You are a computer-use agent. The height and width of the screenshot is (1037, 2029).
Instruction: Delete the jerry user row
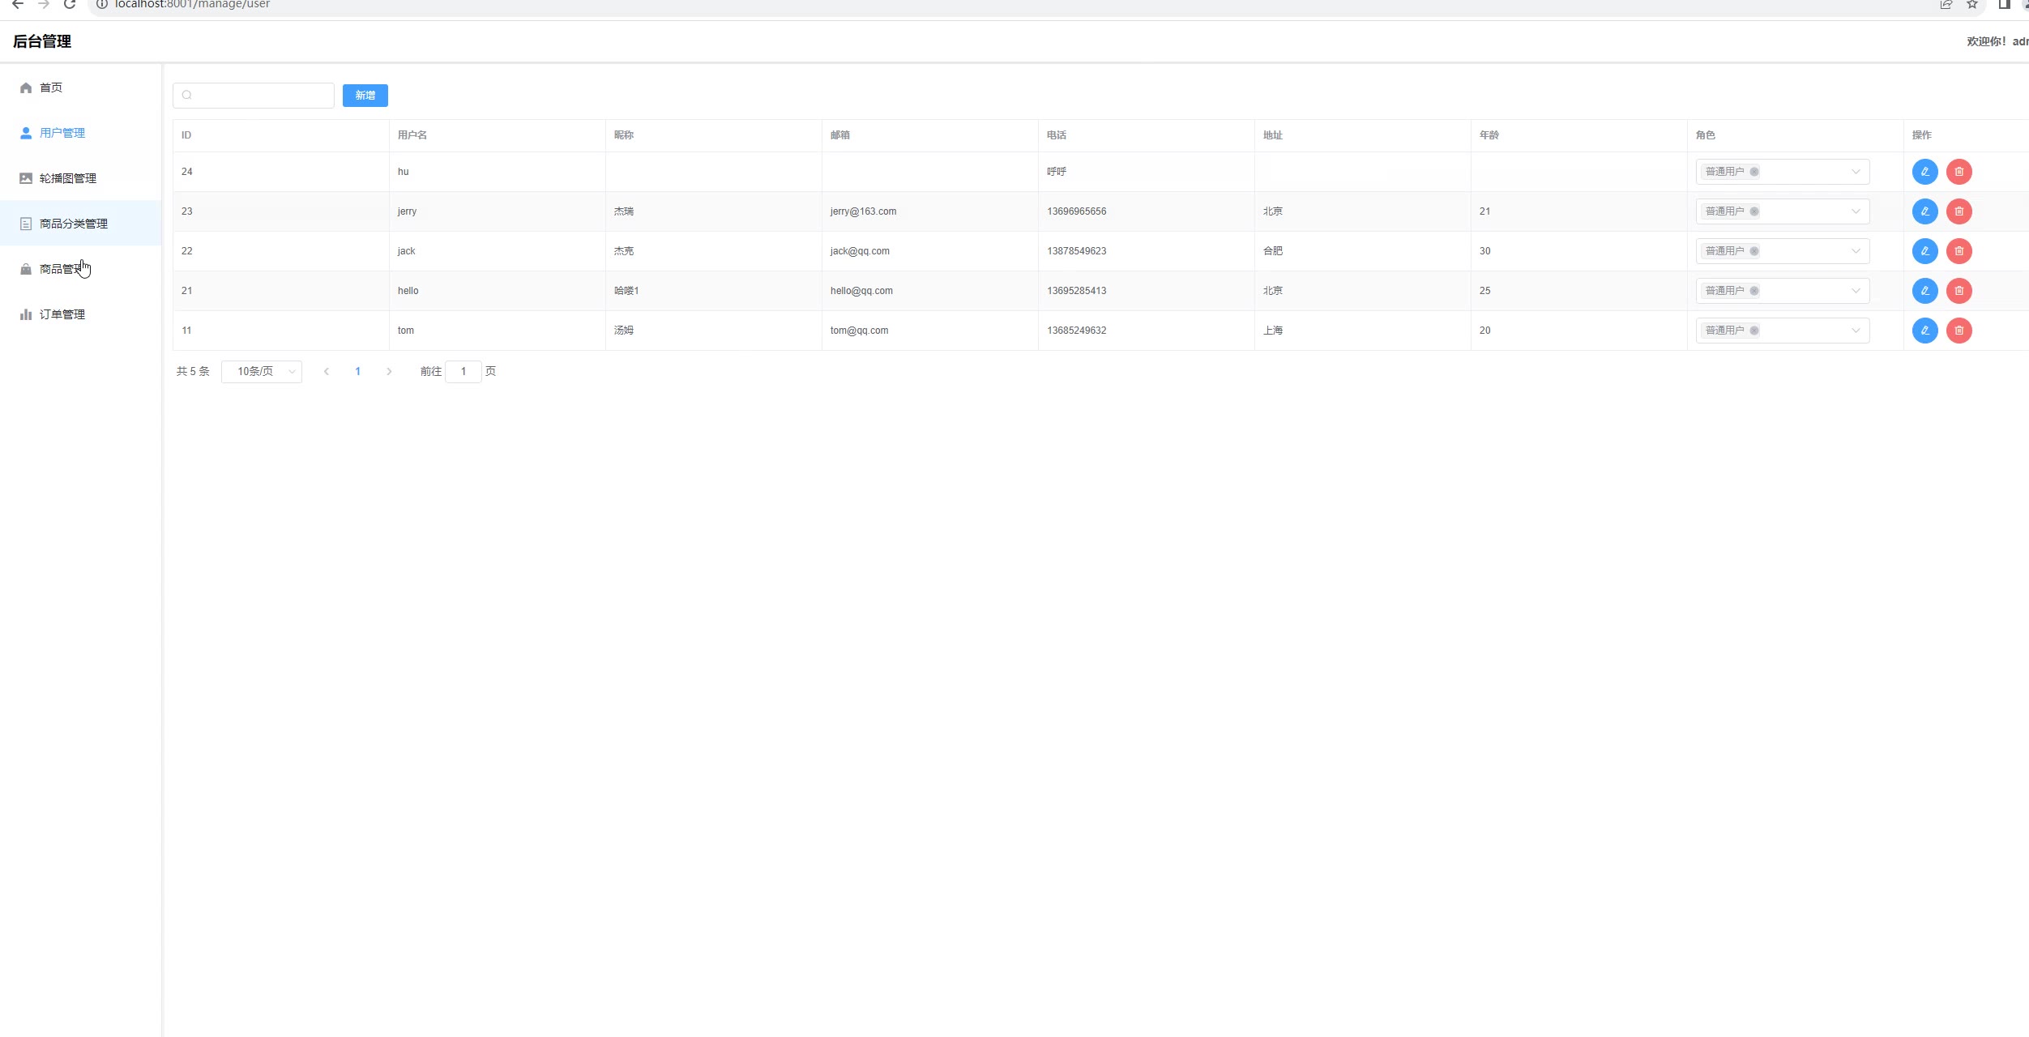coord(1959,211)
